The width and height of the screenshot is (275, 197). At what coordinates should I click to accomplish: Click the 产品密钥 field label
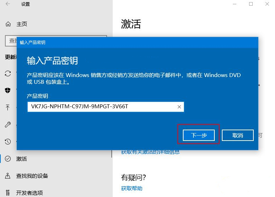pyautogui.click(x=37, y=96)
